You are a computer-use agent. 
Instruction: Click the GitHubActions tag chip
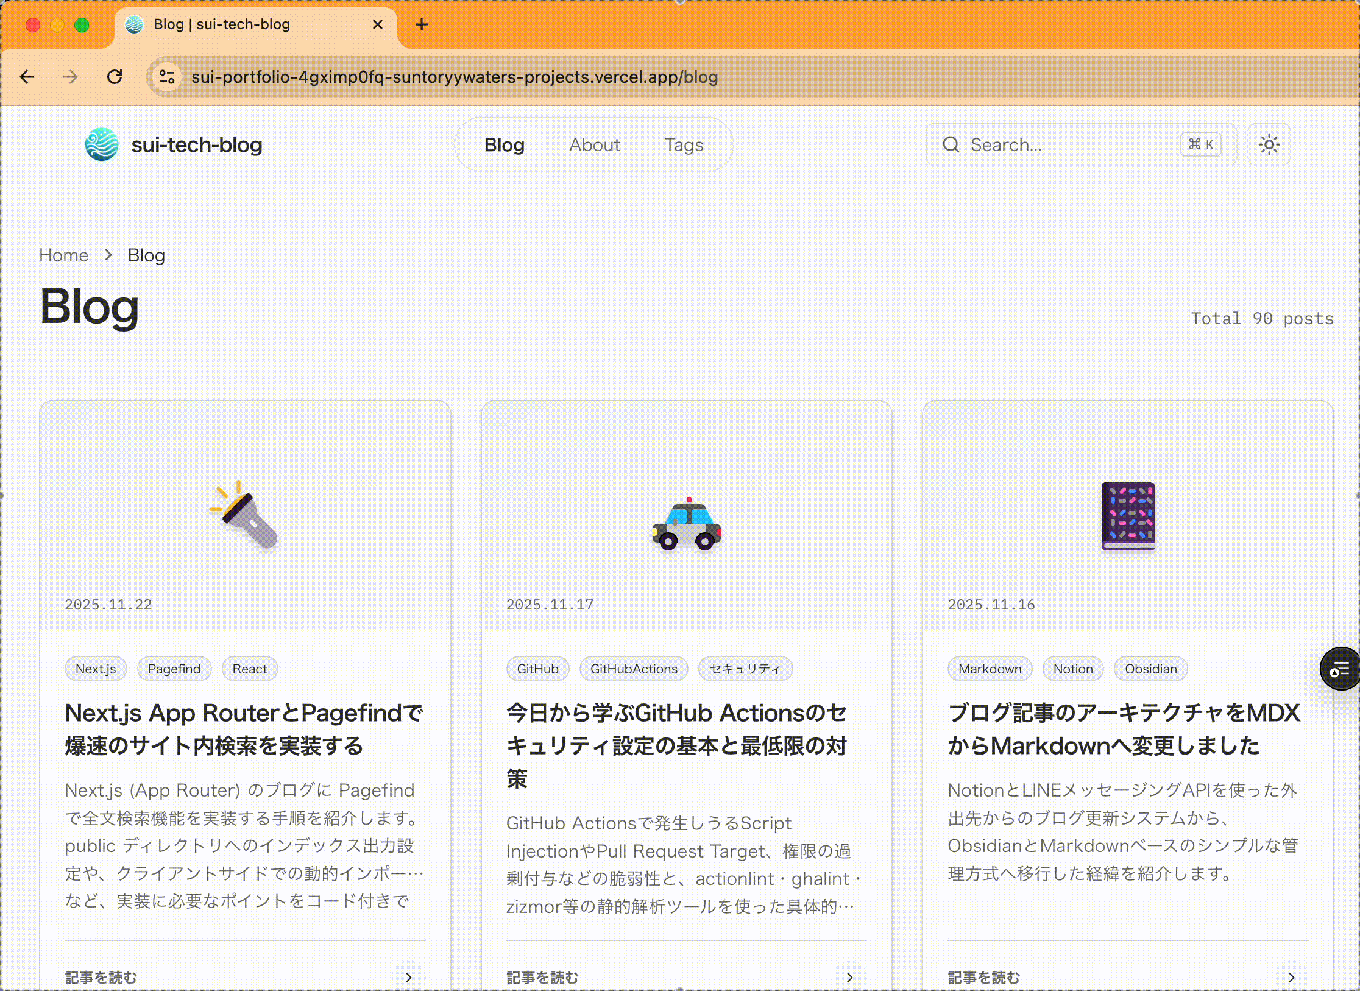tap(633, 669)
